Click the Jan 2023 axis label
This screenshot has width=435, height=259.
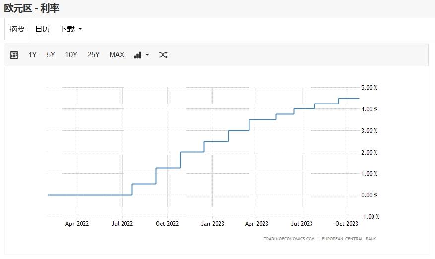tap(212, 224)
